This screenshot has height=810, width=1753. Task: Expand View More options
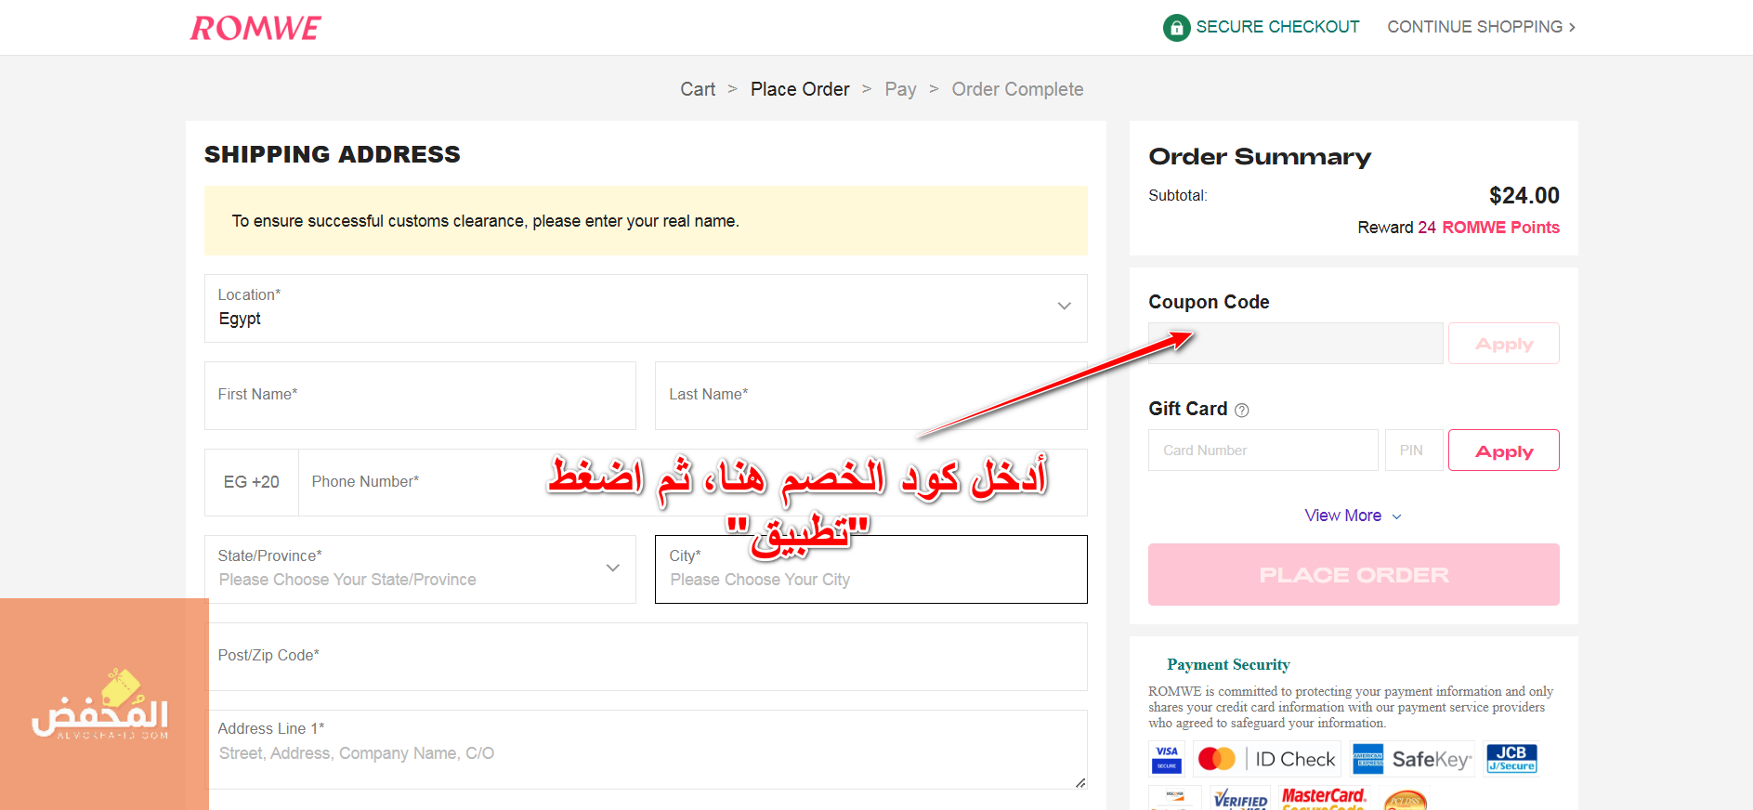point(1353,516)
